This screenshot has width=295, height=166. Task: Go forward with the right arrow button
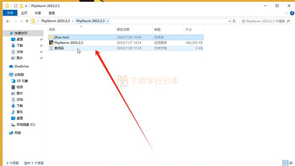point(15,21)
